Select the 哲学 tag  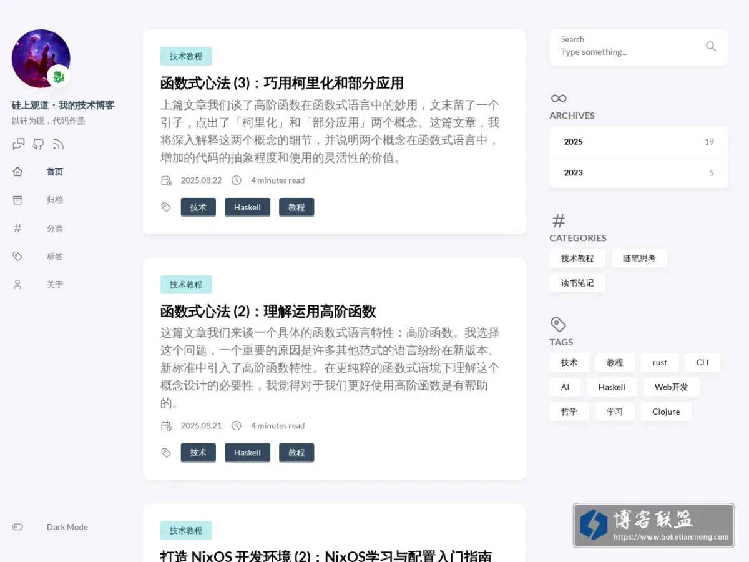point(569,412)
